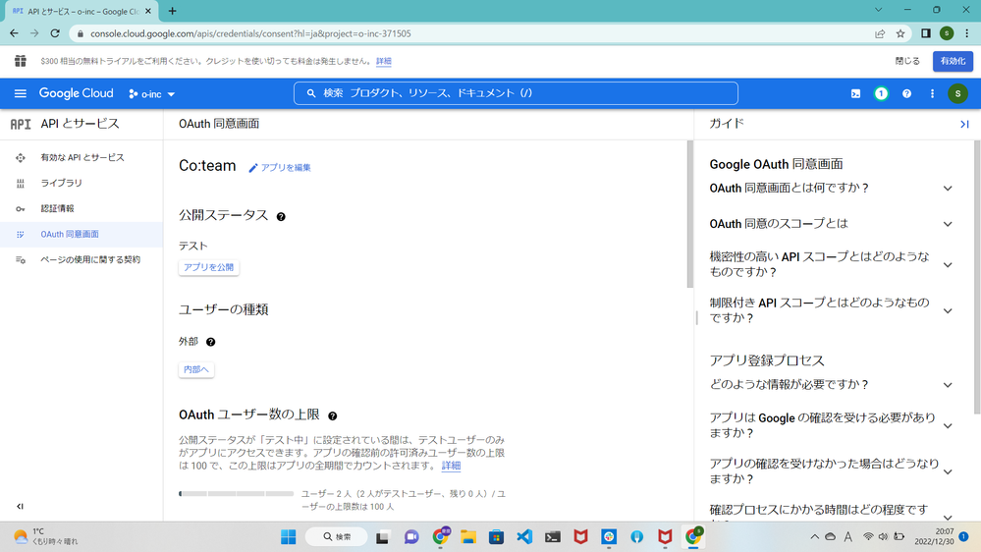Screen dimensions: 981x552
Task: Open Visual Studio Code from taskbar
Action: [524, 537]
